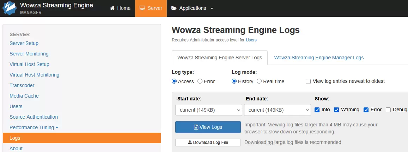Open the About page link
Image resolution: width=408 pixels, height=152 pixels.
(x=16, y=148)
